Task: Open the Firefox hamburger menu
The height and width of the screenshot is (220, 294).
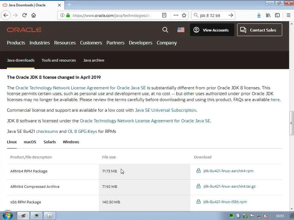Action: point(289,15)
